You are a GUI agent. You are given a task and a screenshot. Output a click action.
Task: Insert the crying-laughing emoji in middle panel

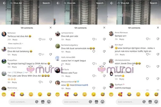[75, 94]
